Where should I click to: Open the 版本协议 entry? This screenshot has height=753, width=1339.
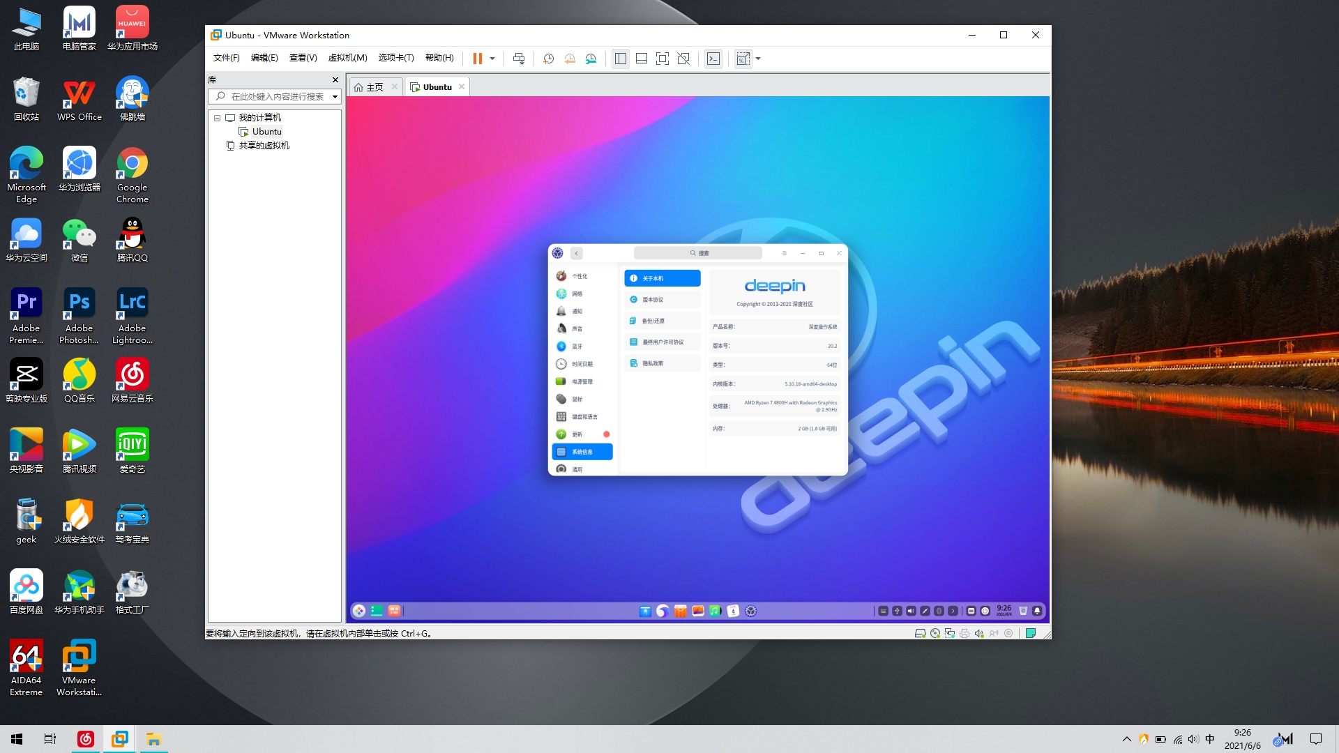pos(662,299)
